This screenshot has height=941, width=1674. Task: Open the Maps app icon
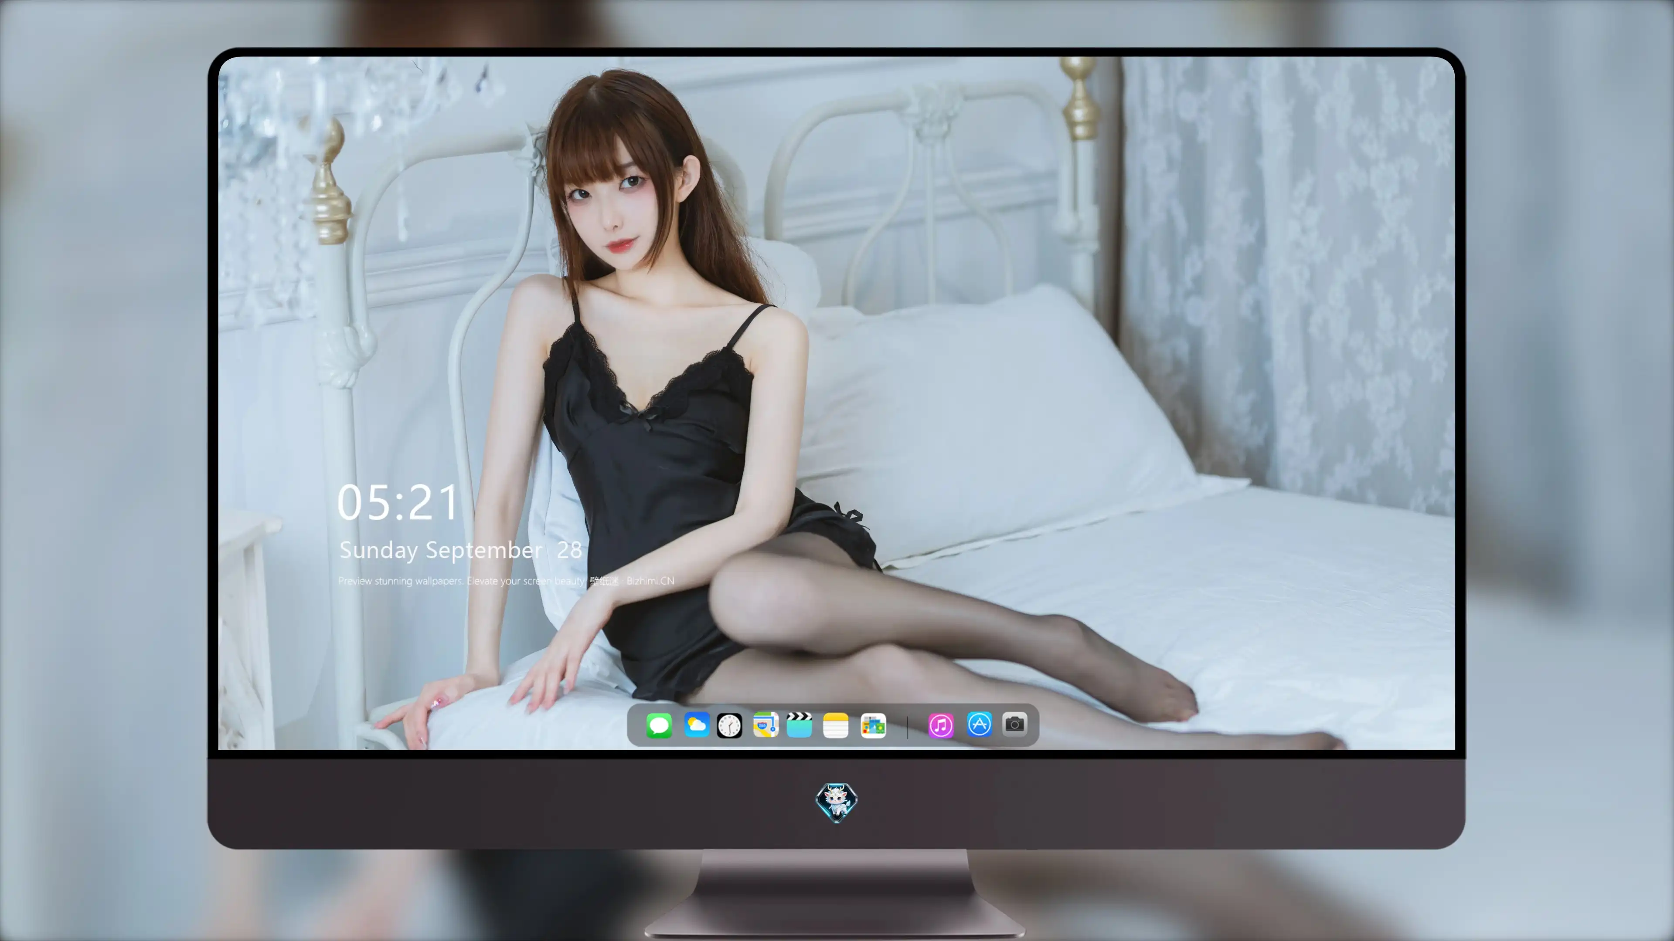pos(766,725)
